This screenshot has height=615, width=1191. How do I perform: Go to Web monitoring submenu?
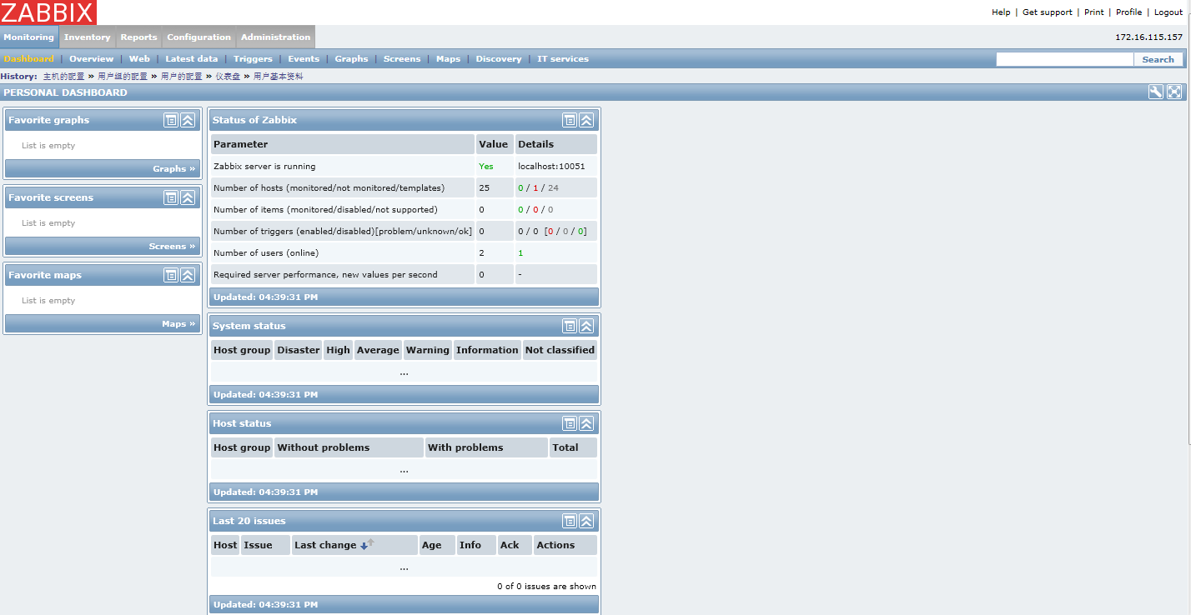point(139,59)
